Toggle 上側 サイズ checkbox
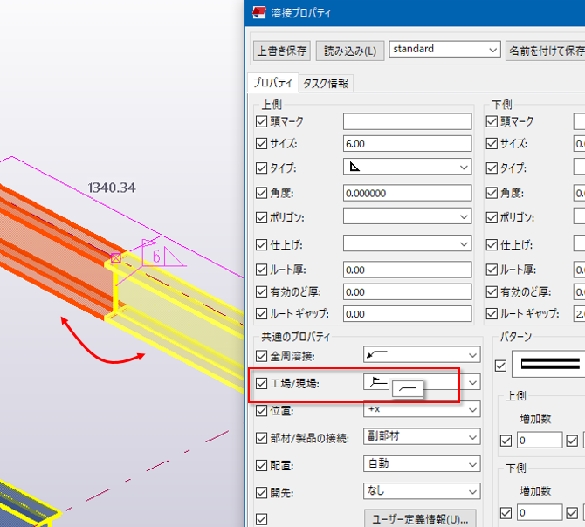This screenshot has height=527, width=585. (262, 143)
